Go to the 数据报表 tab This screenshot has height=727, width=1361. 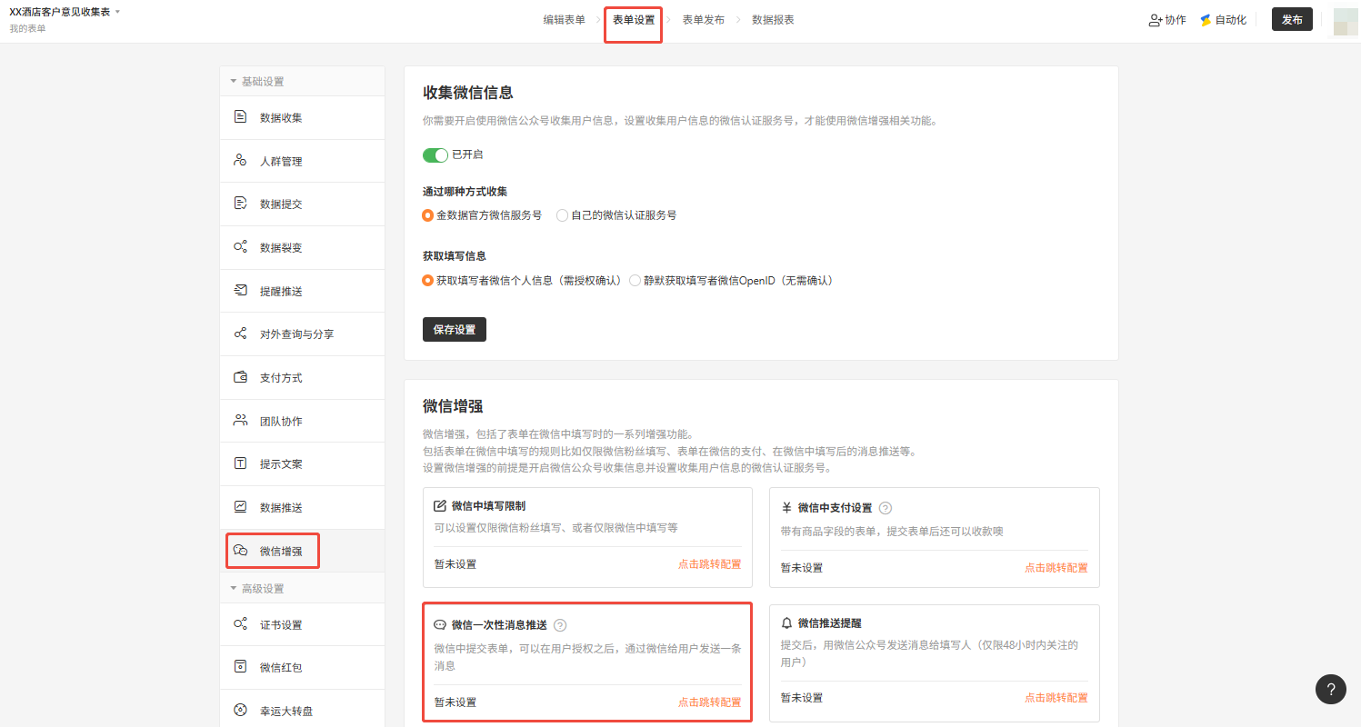(773, 20)
